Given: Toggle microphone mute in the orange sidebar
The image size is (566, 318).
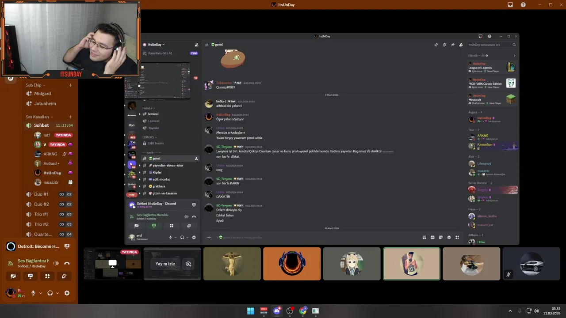Looking at the screenshot, I should tap(33, 293).
